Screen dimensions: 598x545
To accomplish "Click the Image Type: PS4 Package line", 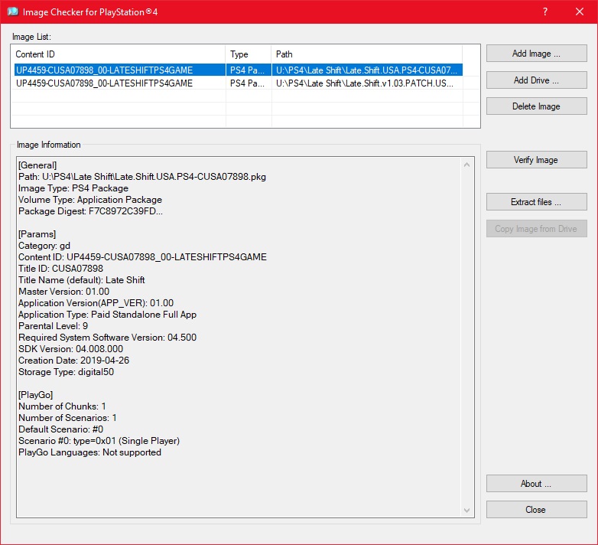I will [x=73, y=188].
